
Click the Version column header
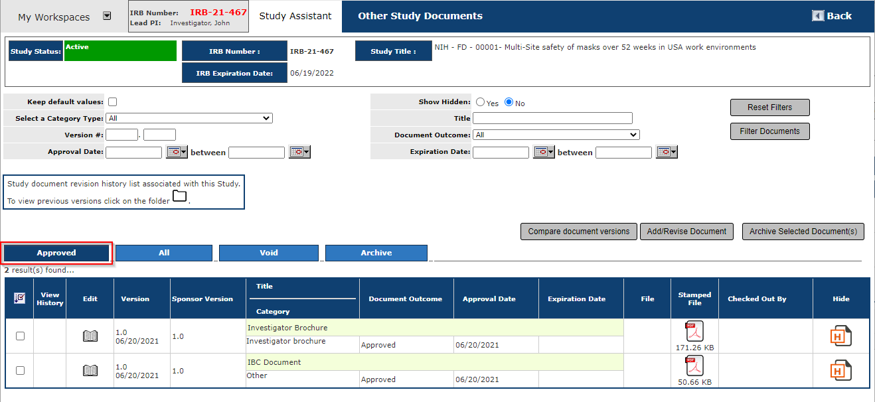tap(135, 299)
